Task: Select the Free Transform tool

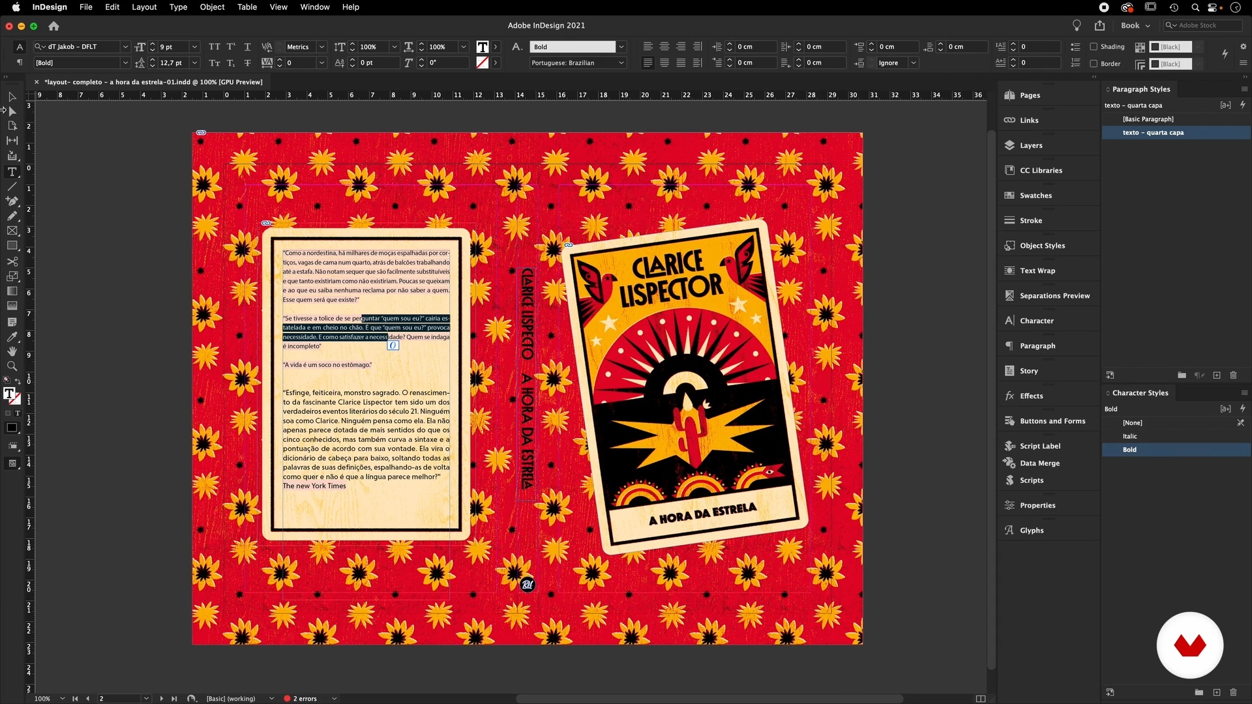Action: [12, 276]
